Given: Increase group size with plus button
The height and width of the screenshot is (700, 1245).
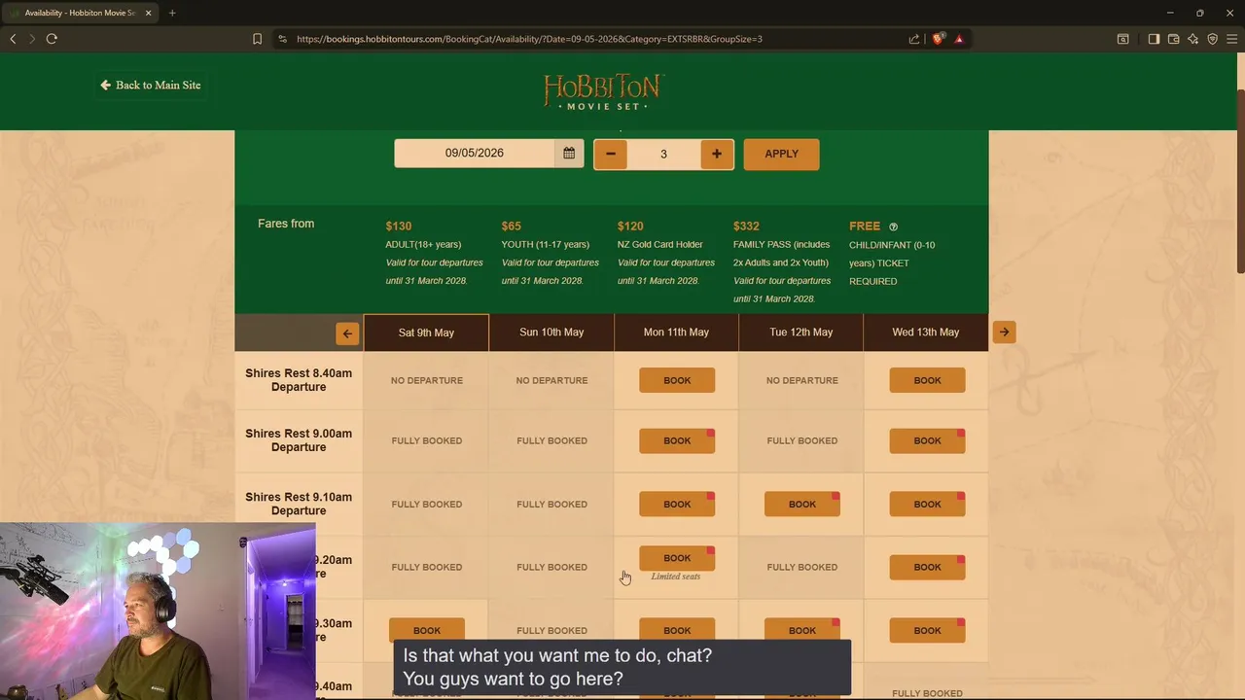Looking at the screenshot, I should (717, 154).
